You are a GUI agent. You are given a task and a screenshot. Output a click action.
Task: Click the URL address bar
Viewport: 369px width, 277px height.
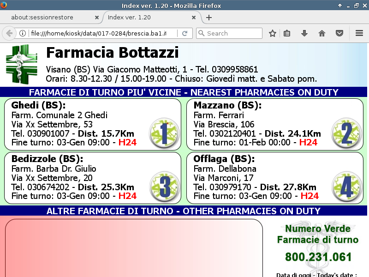[97, 33]
